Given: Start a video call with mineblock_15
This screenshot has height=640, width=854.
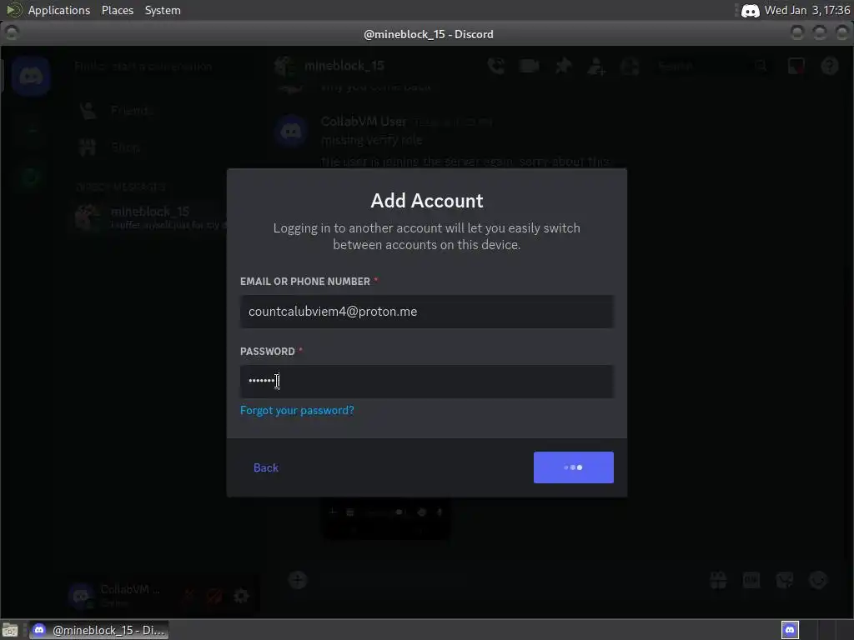Looking at the screenshot, I should click(x=529, y=67).
